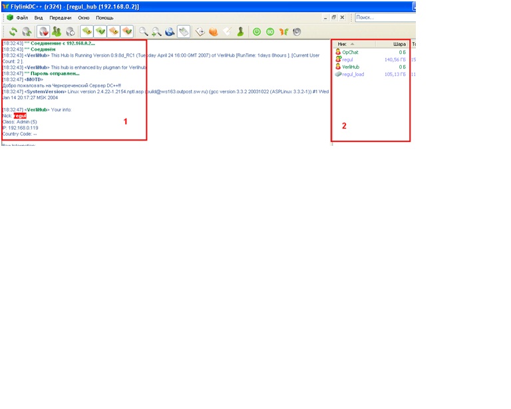Open the Вид menu

39,17
